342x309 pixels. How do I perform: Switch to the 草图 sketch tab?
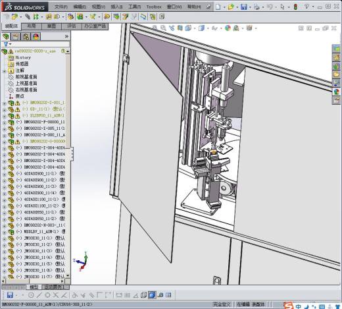click(51, 26)
